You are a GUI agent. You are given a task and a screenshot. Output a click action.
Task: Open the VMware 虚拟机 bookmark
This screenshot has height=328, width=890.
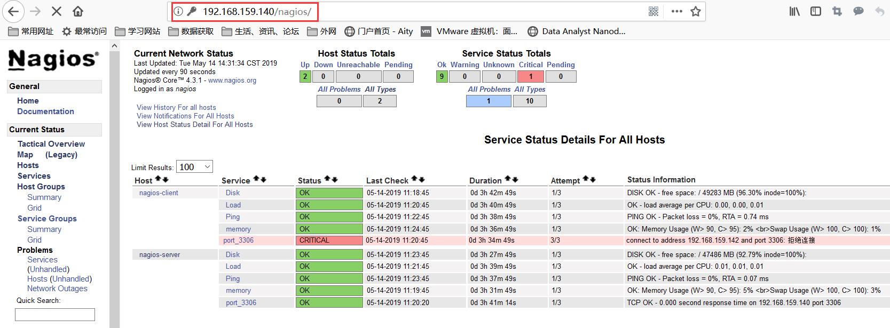click(x=470, y=31)
